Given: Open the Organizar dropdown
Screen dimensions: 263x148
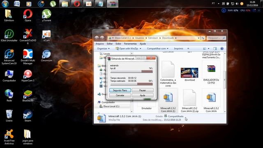Looking at the screenshot, I should pyautogui.click(x=103, y=49).
